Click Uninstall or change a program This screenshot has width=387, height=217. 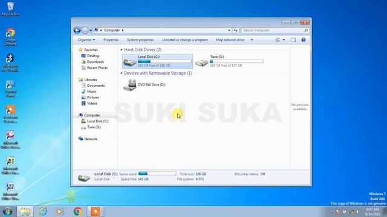185,40
